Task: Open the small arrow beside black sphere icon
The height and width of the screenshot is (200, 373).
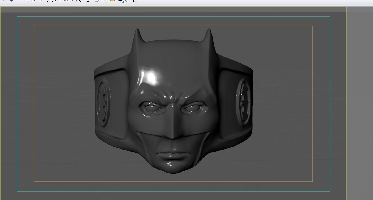Action: click(x=123, y=2)
